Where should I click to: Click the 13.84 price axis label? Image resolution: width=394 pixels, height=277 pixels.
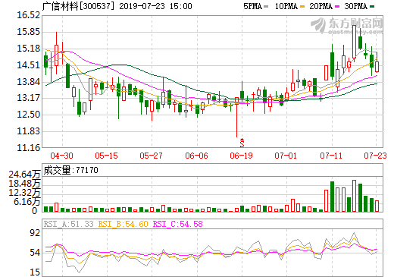click(x=28, y=82)
